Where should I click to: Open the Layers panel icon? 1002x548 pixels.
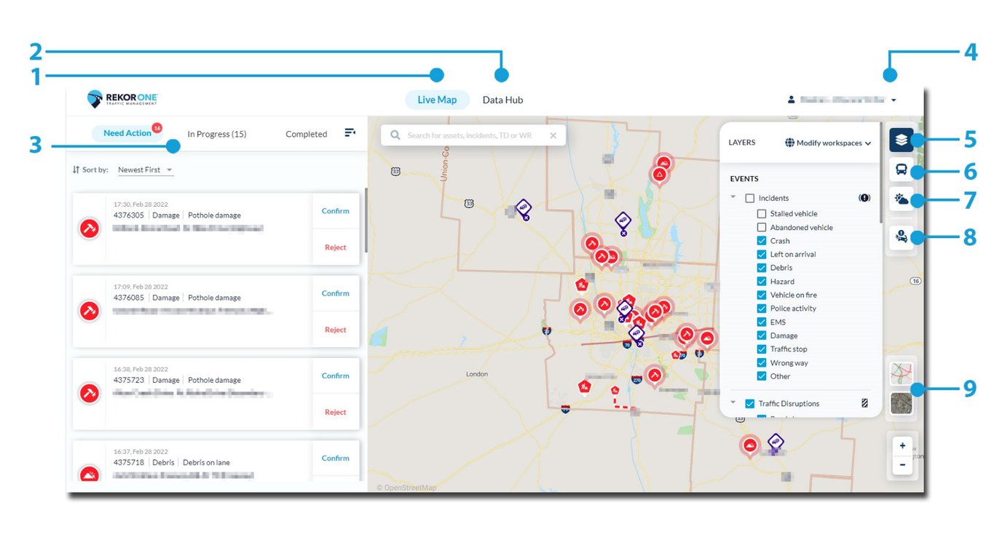902,138
